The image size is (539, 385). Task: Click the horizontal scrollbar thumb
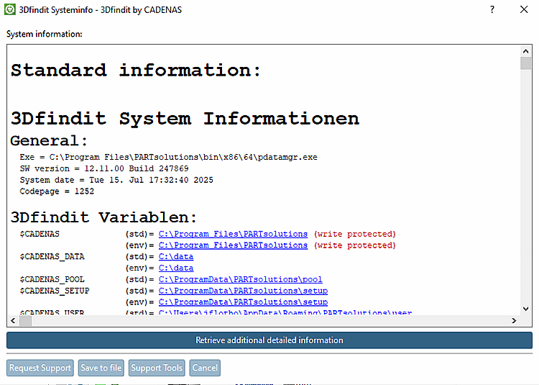point(25,321)
